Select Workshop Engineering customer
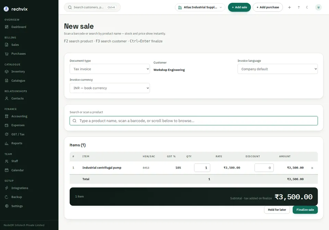 [169, 70]
